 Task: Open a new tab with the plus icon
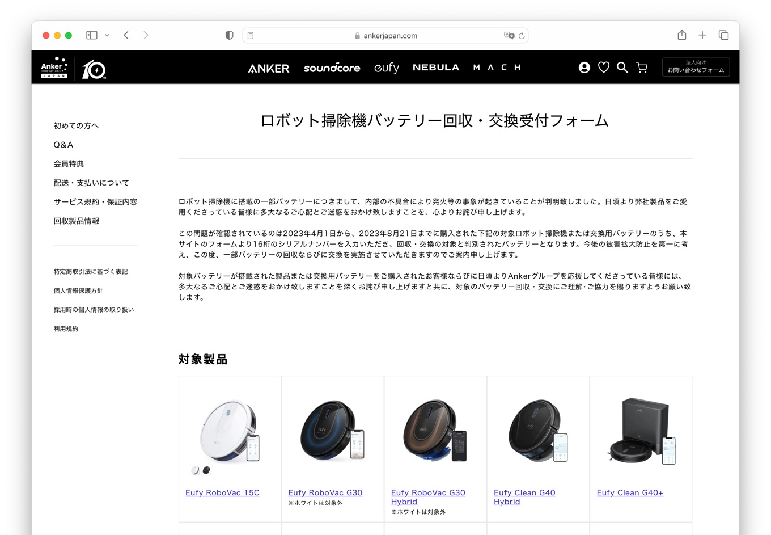pos(702,35)
